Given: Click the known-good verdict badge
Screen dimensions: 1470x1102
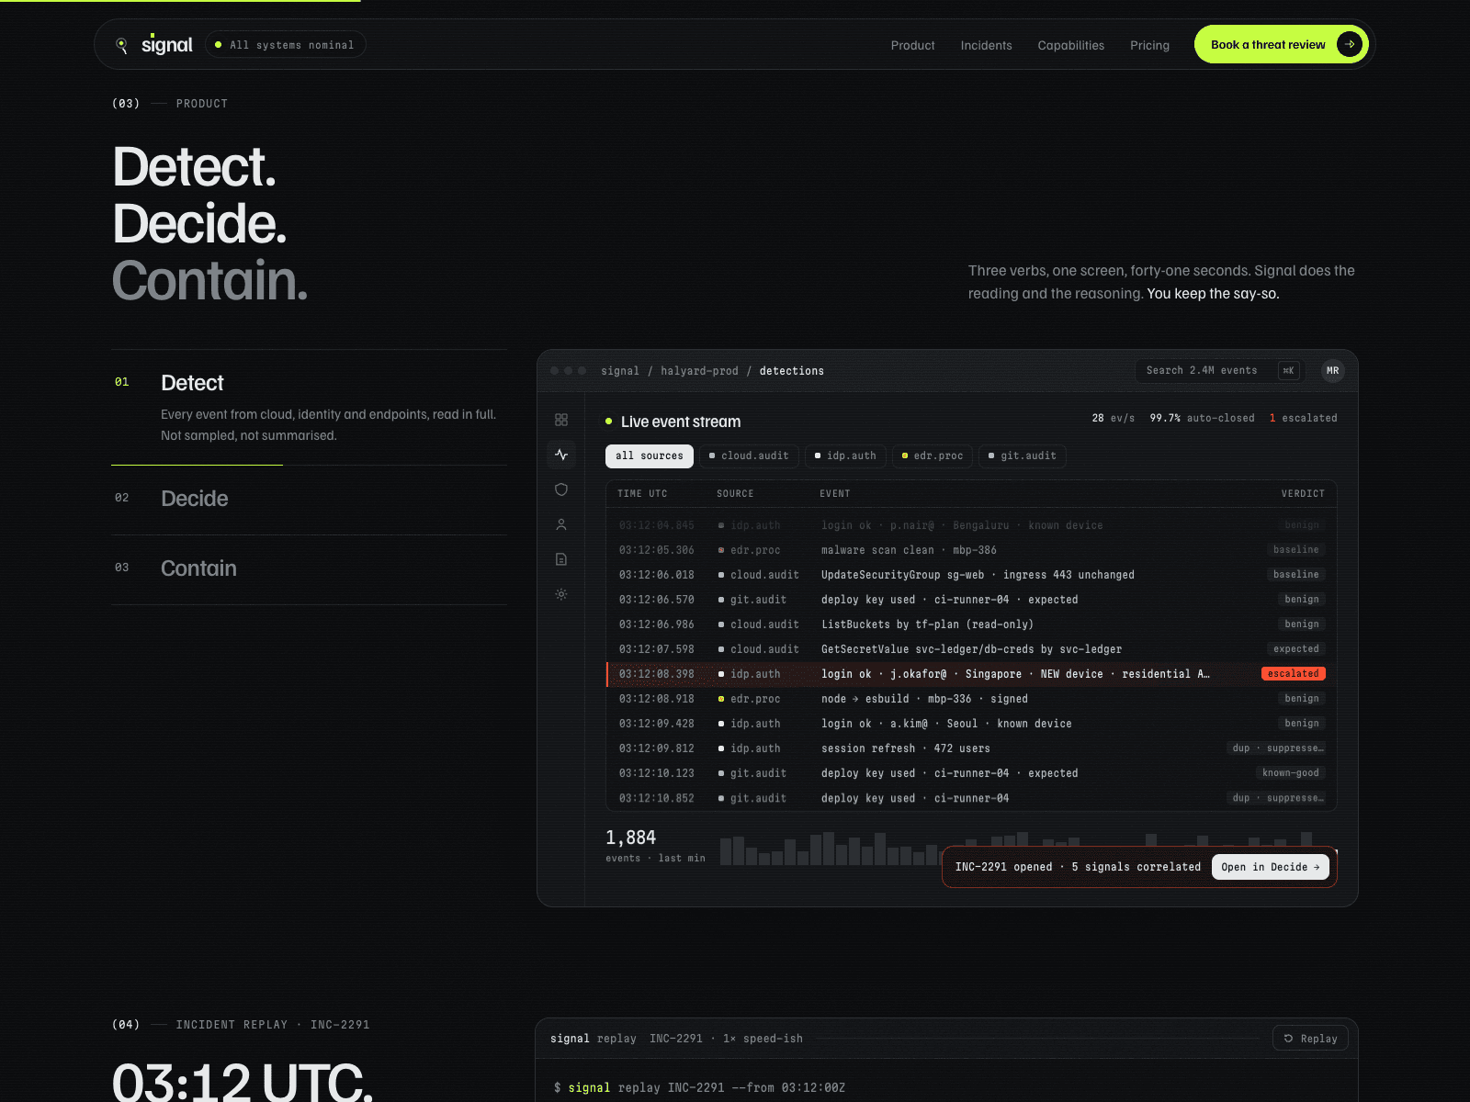Looking at the screenshot, I should pos(1290,773).
